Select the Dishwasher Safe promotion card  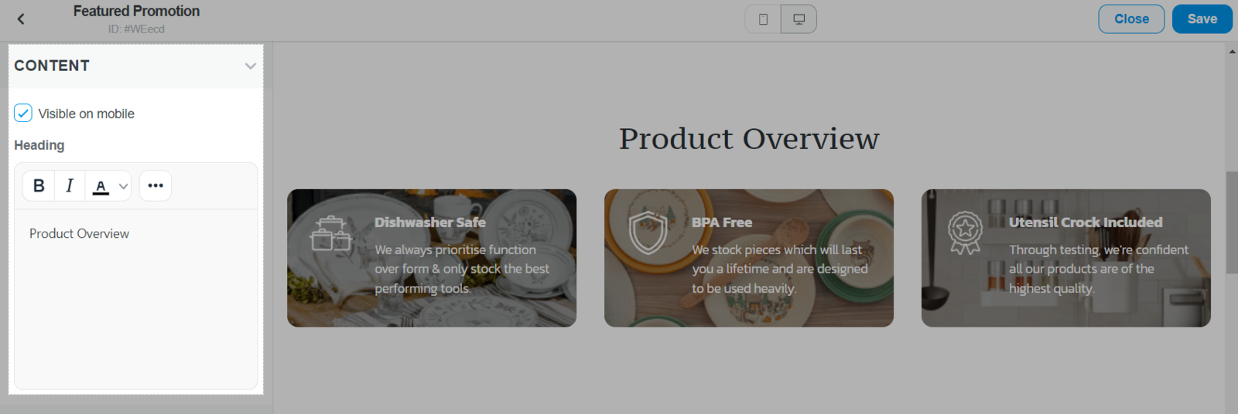tap(432, 258)
